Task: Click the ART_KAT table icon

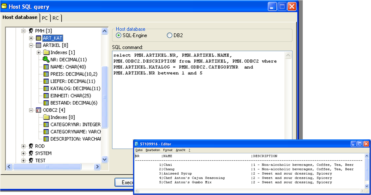Action: click(38, 38)
